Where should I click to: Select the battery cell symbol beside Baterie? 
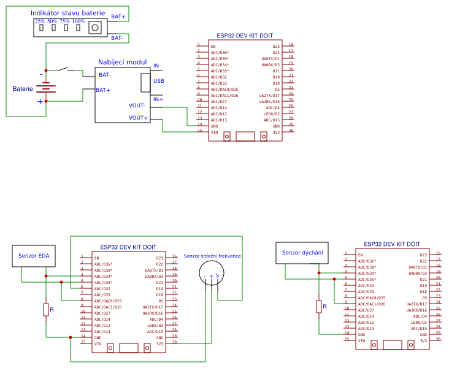click(x=46, y=87)
